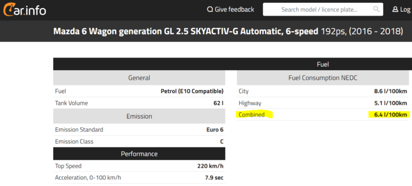The image size is (412, 186).
Task: Open the Give feedback link
Action: pos(230,10)
